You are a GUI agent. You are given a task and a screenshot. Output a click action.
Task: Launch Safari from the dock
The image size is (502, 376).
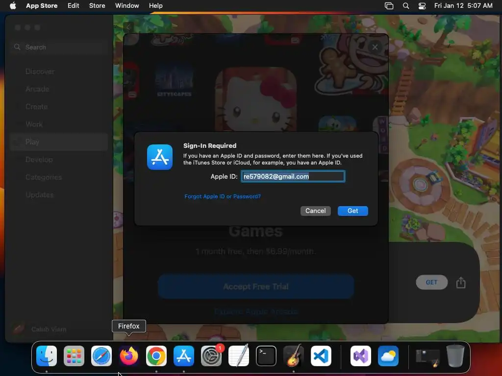coord(101,356)
